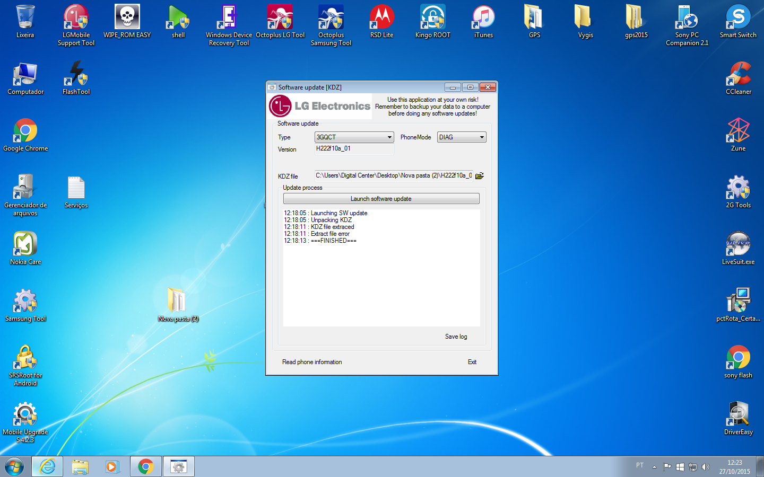Open LiveSuit.exe desktop icon
Viewport: 764px width, 477px height.
pyautogui.click(x=739, y=249)
